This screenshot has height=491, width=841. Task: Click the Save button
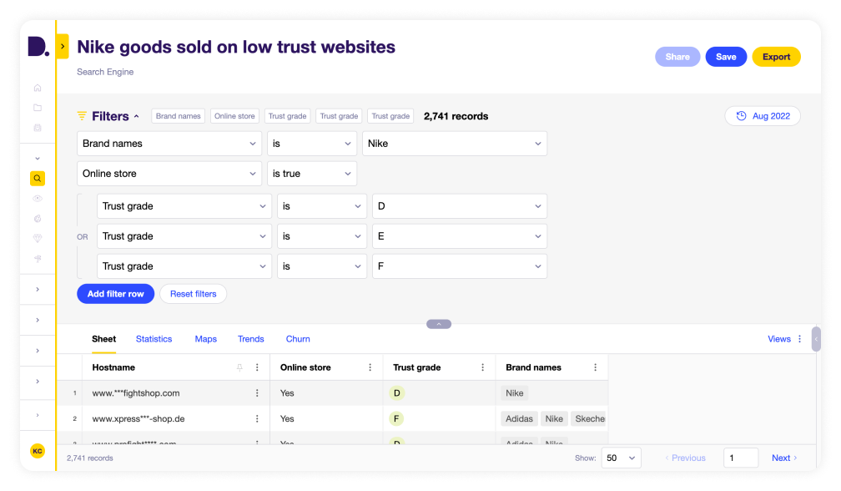coord(726,57)
